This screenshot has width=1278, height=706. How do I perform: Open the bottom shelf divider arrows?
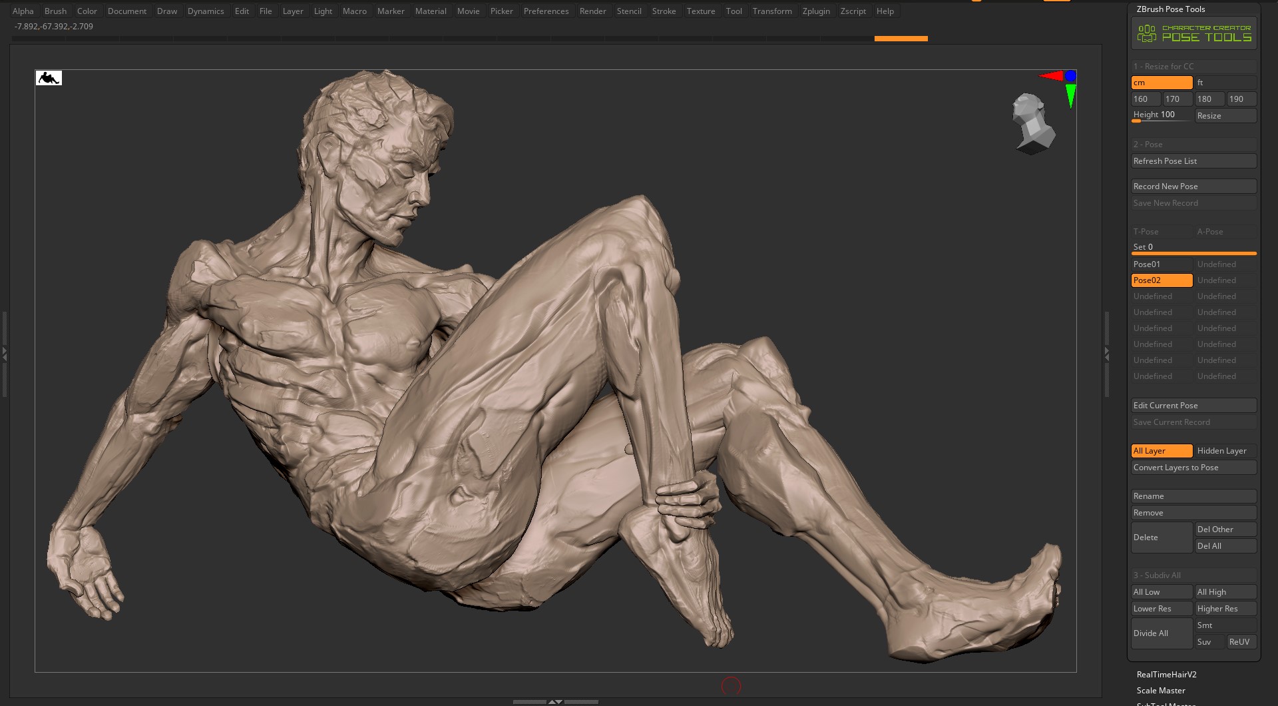tap(555, 701)
